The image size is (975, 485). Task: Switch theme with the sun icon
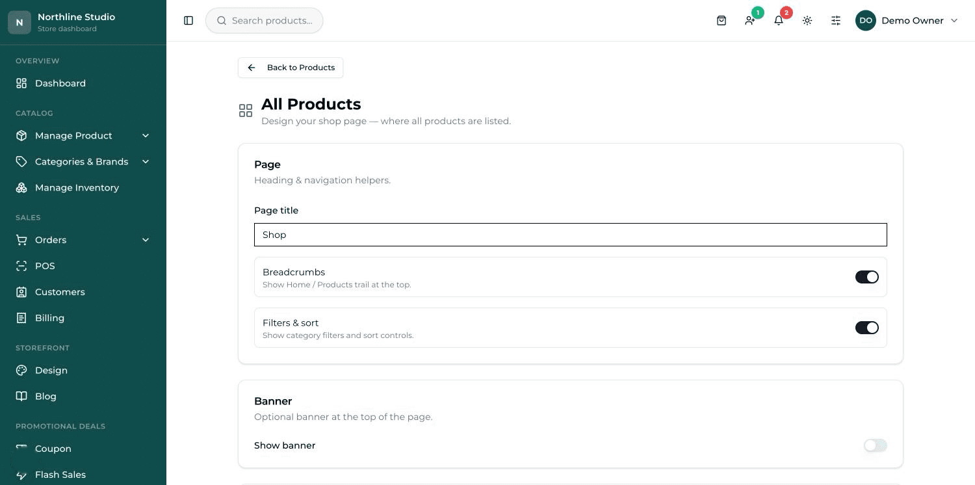click(807, 21)
